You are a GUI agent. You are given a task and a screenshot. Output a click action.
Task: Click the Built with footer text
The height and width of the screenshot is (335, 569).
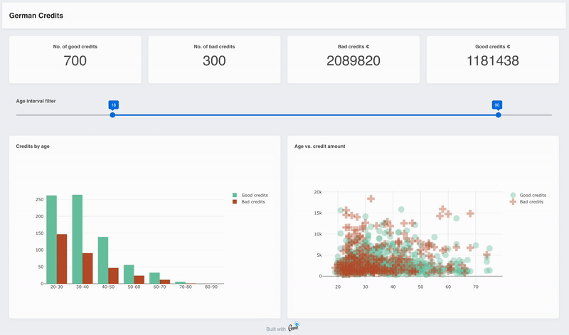276,329
